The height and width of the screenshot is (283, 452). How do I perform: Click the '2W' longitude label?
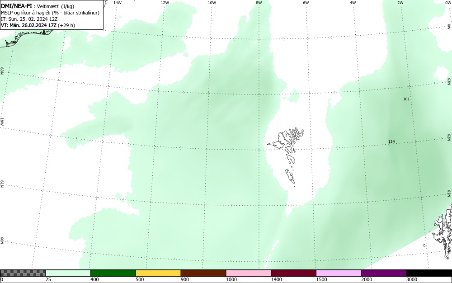click(400, 3)
